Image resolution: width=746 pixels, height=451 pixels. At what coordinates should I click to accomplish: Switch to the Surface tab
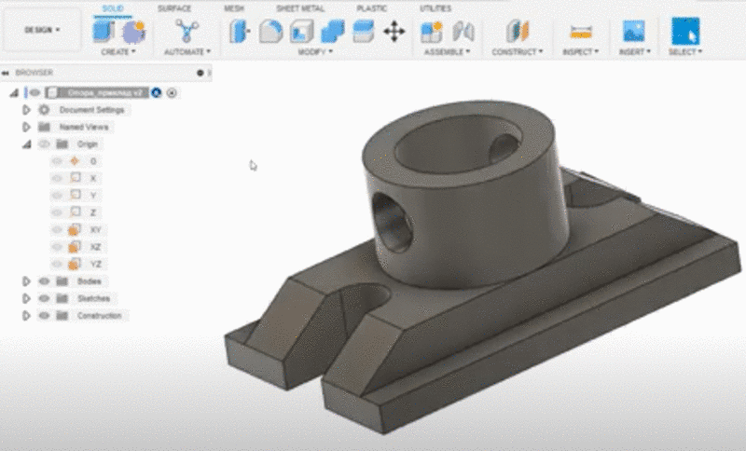(174, 8)
